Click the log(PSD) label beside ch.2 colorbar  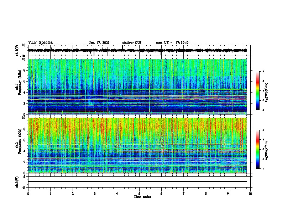[x=267, y=151]
